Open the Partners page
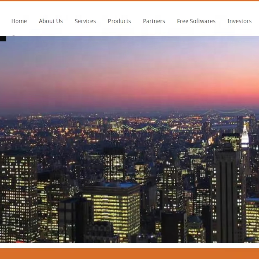Image resolution: width=259 pixels, height=259 pixels. 154,21
